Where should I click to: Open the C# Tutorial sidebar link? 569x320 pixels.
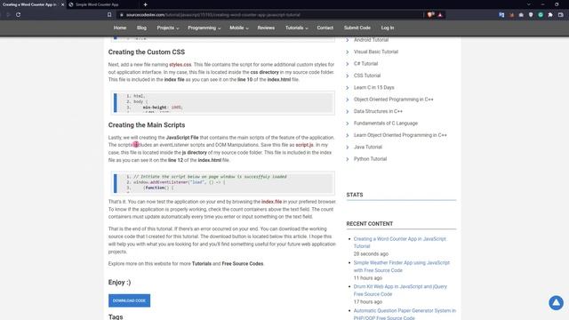365,64
